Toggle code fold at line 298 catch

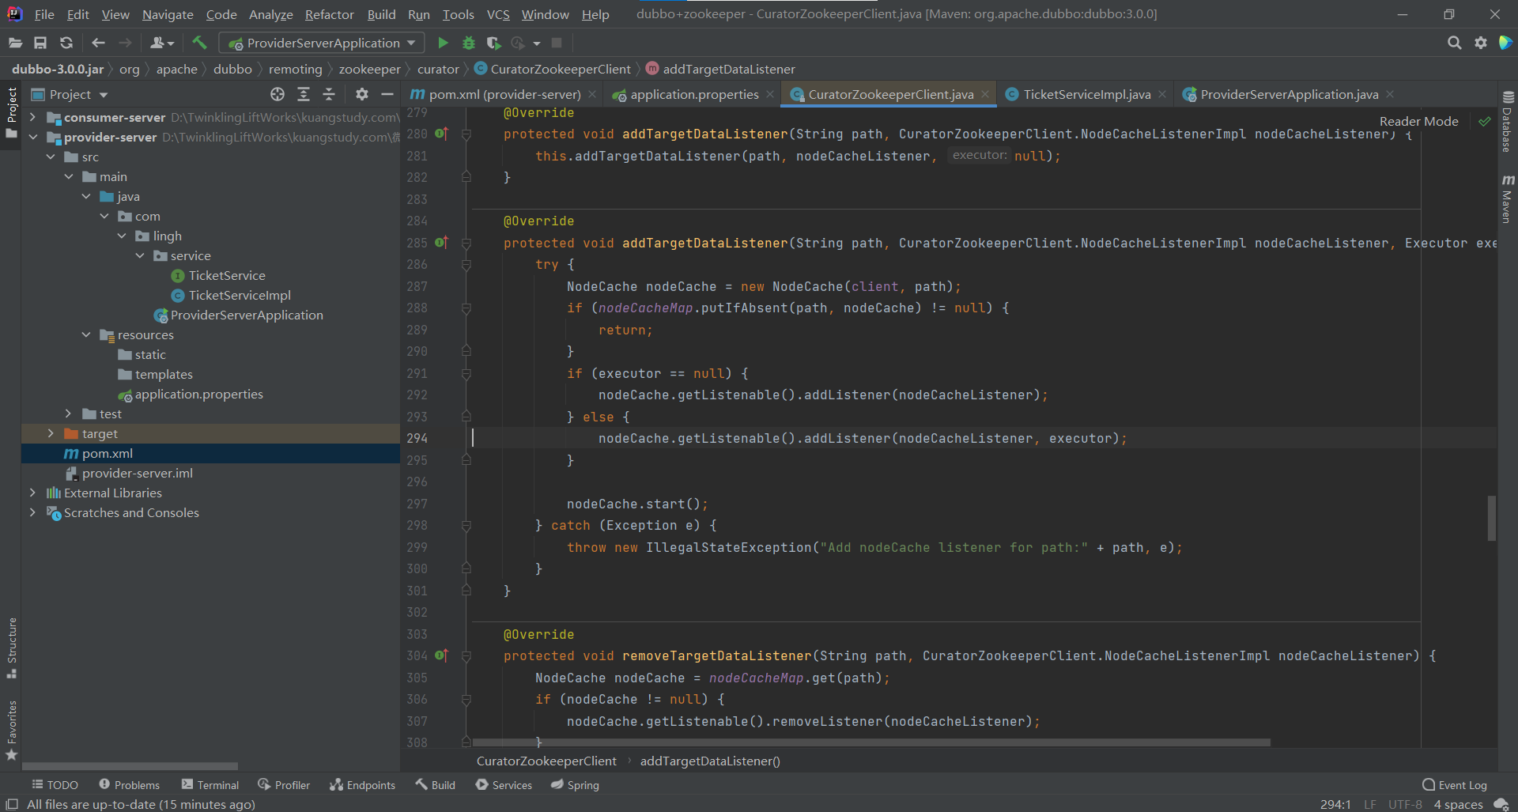pyautogui.click(x=466, y=526)
